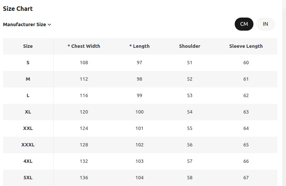Click the Length column header
Screen dimensions: 286x186
[140, 46]
